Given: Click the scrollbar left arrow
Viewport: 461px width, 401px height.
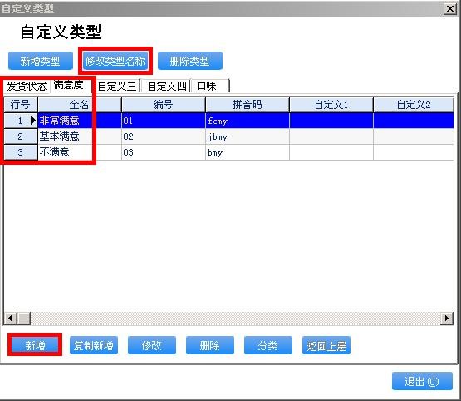Looking at the screenshot, I should click(x=10, y=319).
